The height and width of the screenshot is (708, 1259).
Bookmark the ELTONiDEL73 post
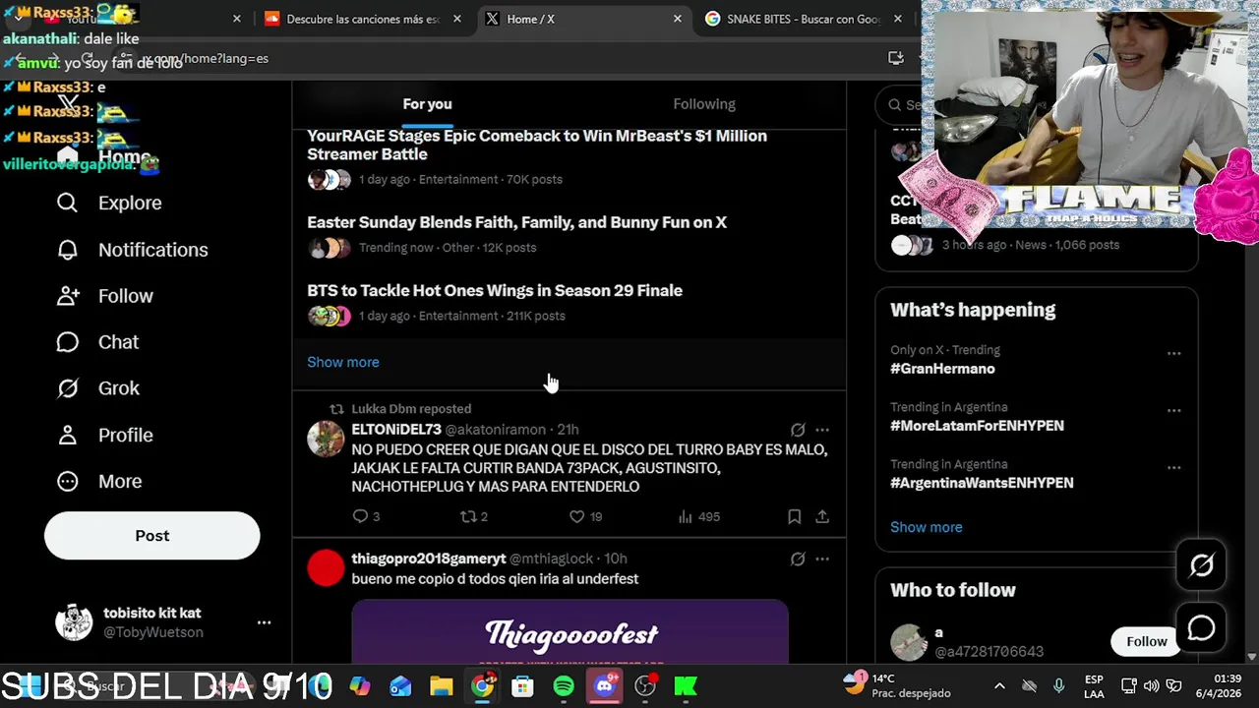pyautogui.click(x=794, y=516)
